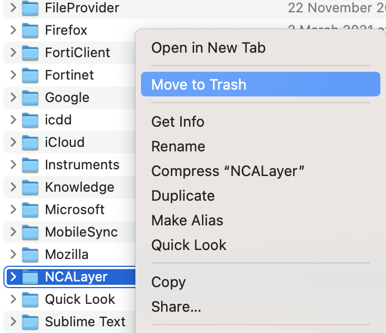
Task: Select the icdd folder name
Action: point(58,120)
